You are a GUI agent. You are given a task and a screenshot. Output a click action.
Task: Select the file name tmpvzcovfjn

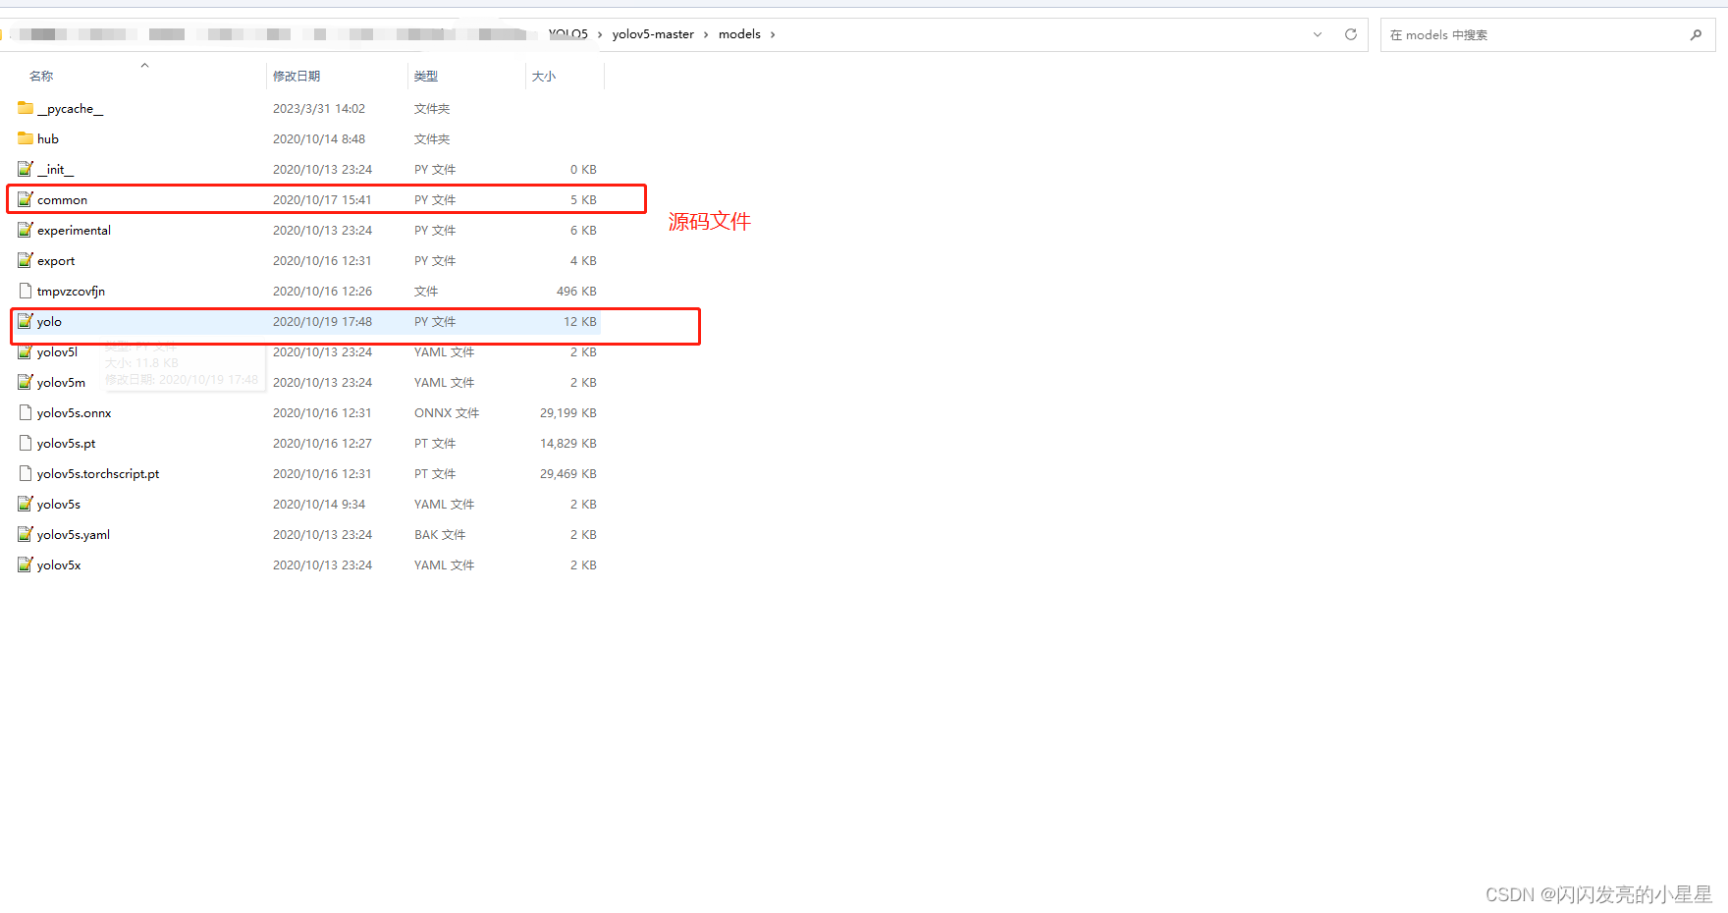point(71,292)
